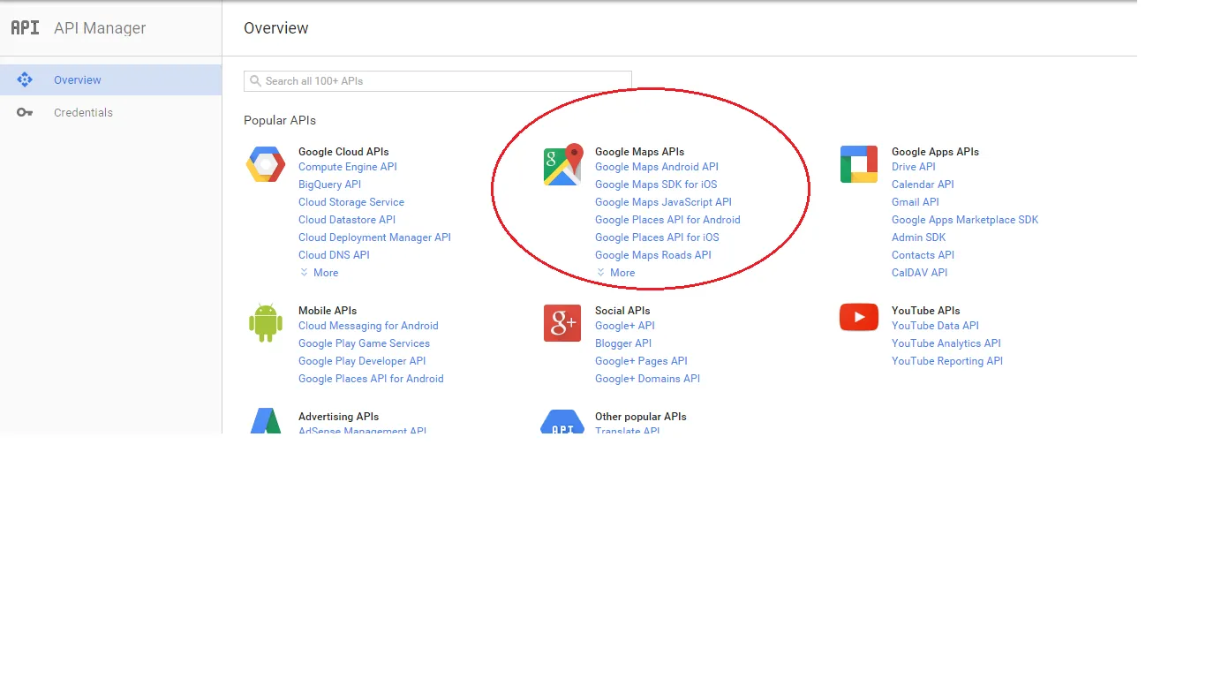Click the Popular APIs section title
Image resolution: width=1206 pixels, height=678 pixels.
[280, 120]
